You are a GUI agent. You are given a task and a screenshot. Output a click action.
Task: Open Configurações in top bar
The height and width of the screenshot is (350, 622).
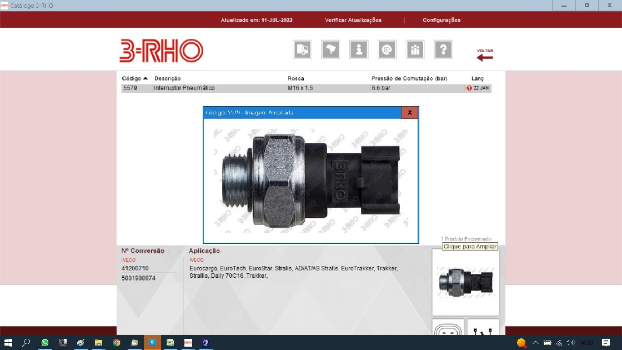[x=442, y=20]
